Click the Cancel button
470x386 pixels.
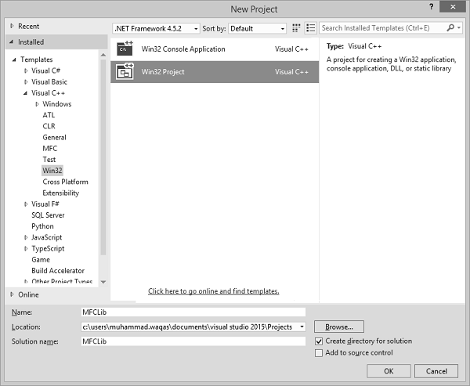pyautogui.click(x=436, y=371)
